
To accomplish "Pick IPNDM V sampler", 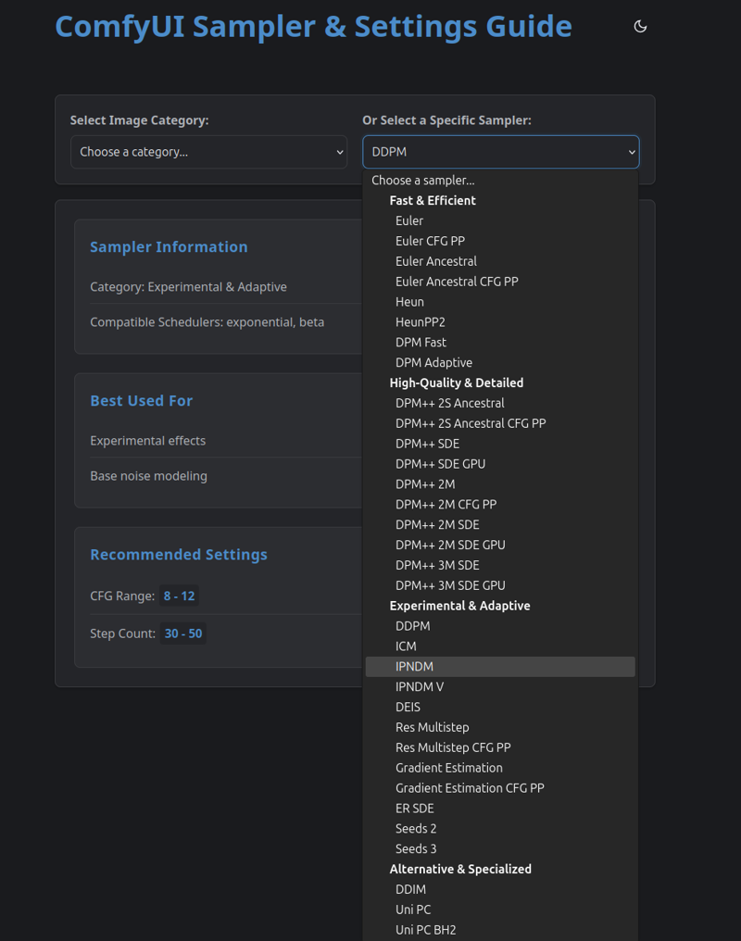I will point(500,686).
